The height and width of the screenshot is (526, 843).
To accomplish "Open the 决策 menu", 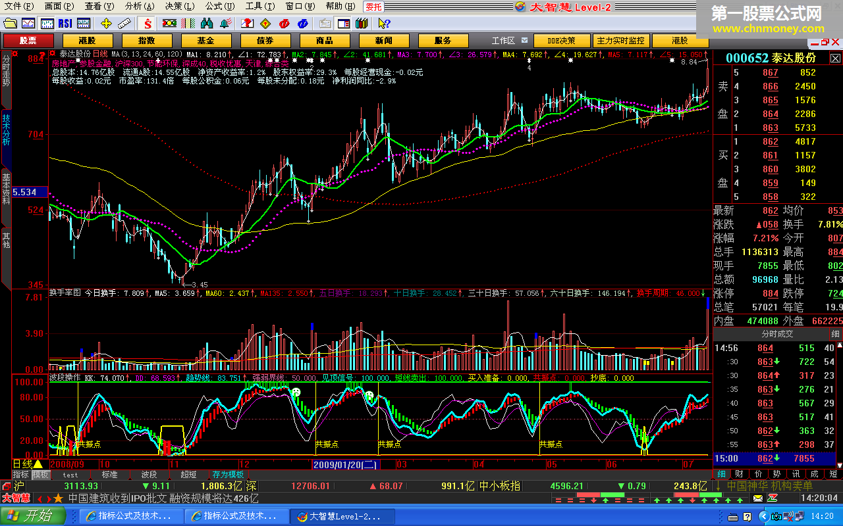I will point(178,6).
